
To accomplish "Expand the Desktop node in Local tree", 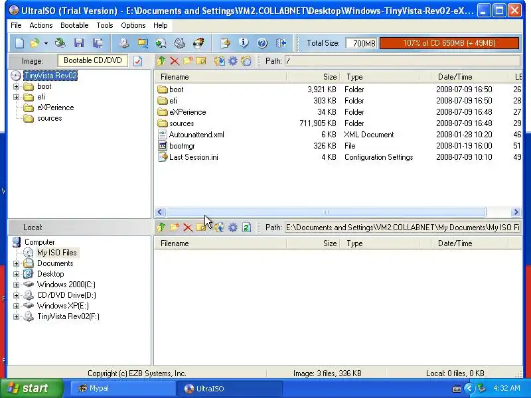I will click(x=16, y=274).
